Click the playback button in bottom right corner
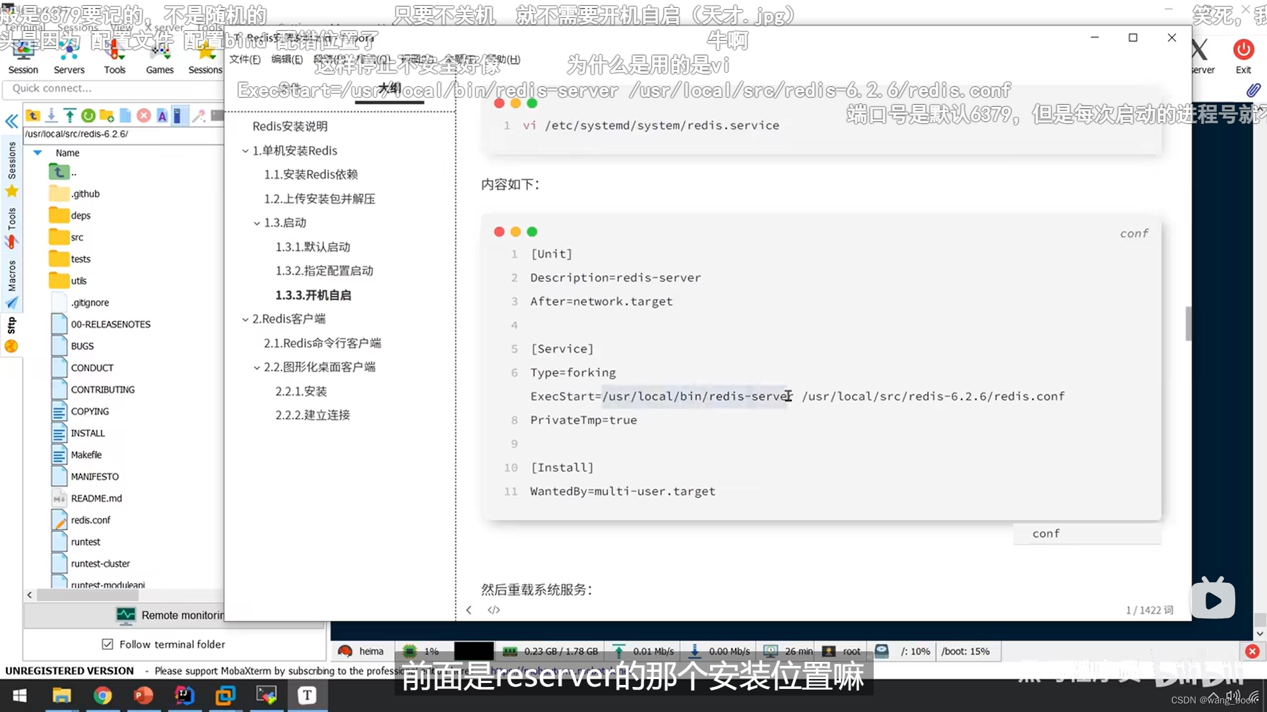Screen dimensions: 1267x712 click(1214, 600)
